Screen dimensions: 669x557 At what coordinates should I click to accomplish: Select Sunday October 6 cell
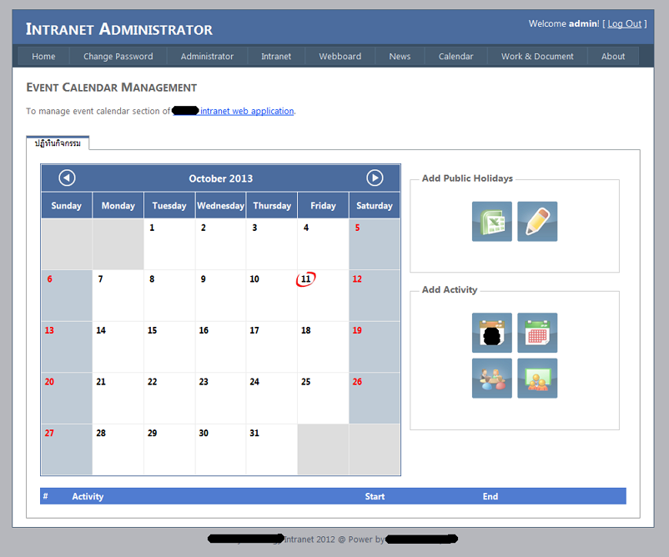point(67,295)
